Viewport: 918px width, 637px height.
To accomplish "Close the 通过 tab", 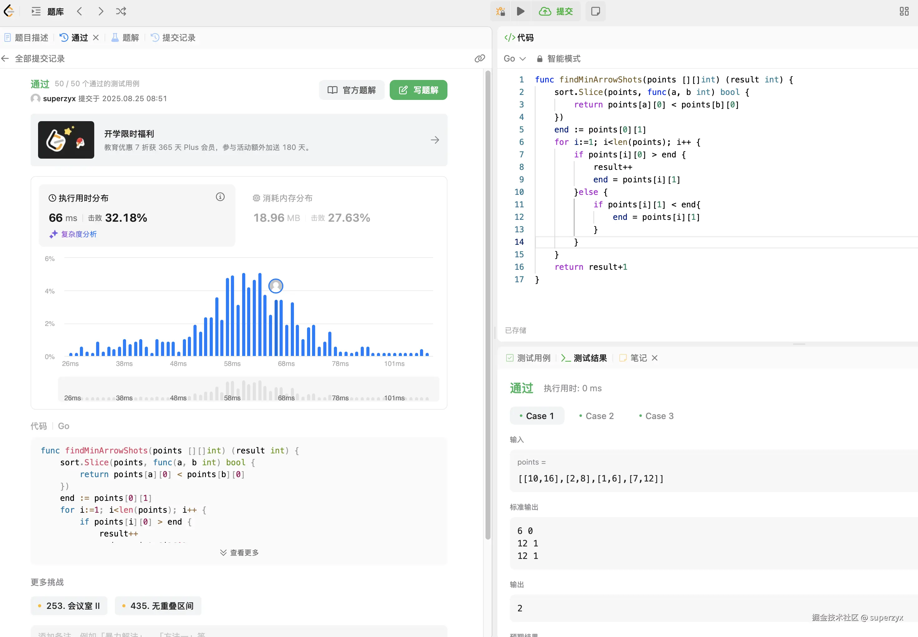I will tap(96, 37).
